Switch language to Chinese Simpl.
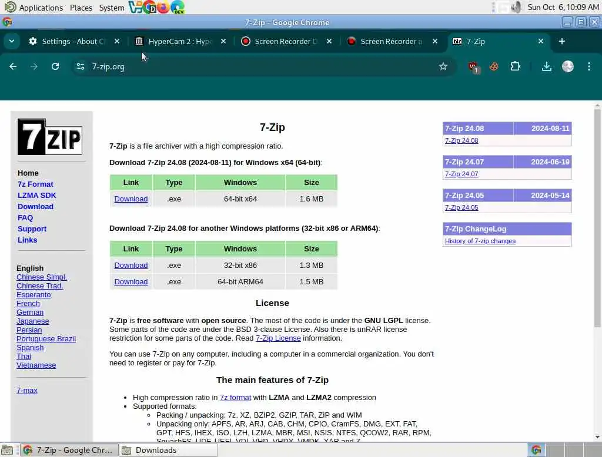The width and height of the screenshot is (602, 457). (42, 277)
